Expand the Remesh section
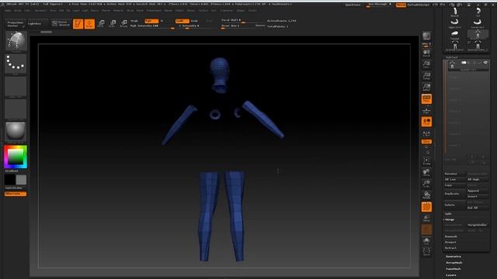The width and height of the screenshot is (497, 279). pos(450,236)
